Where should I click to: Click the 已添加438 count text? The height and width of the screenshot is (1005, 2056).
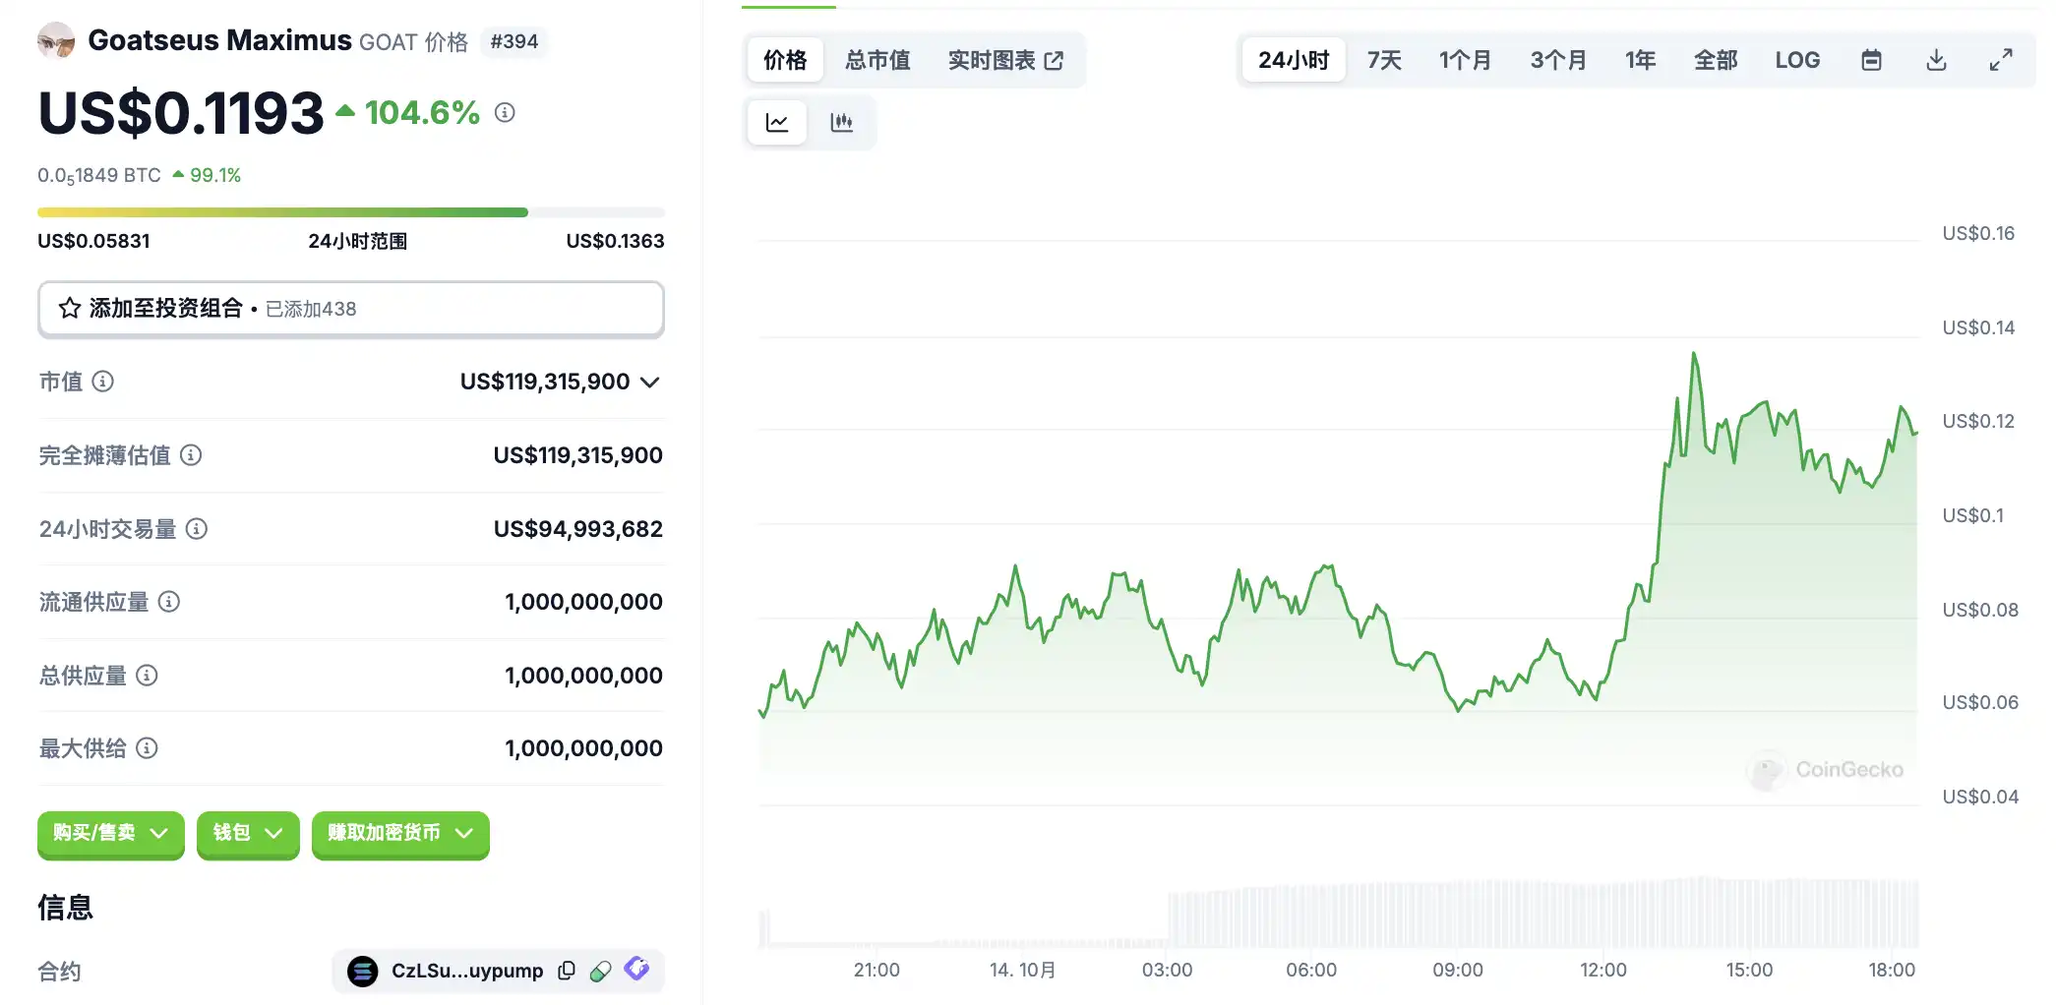coord(311,309)
